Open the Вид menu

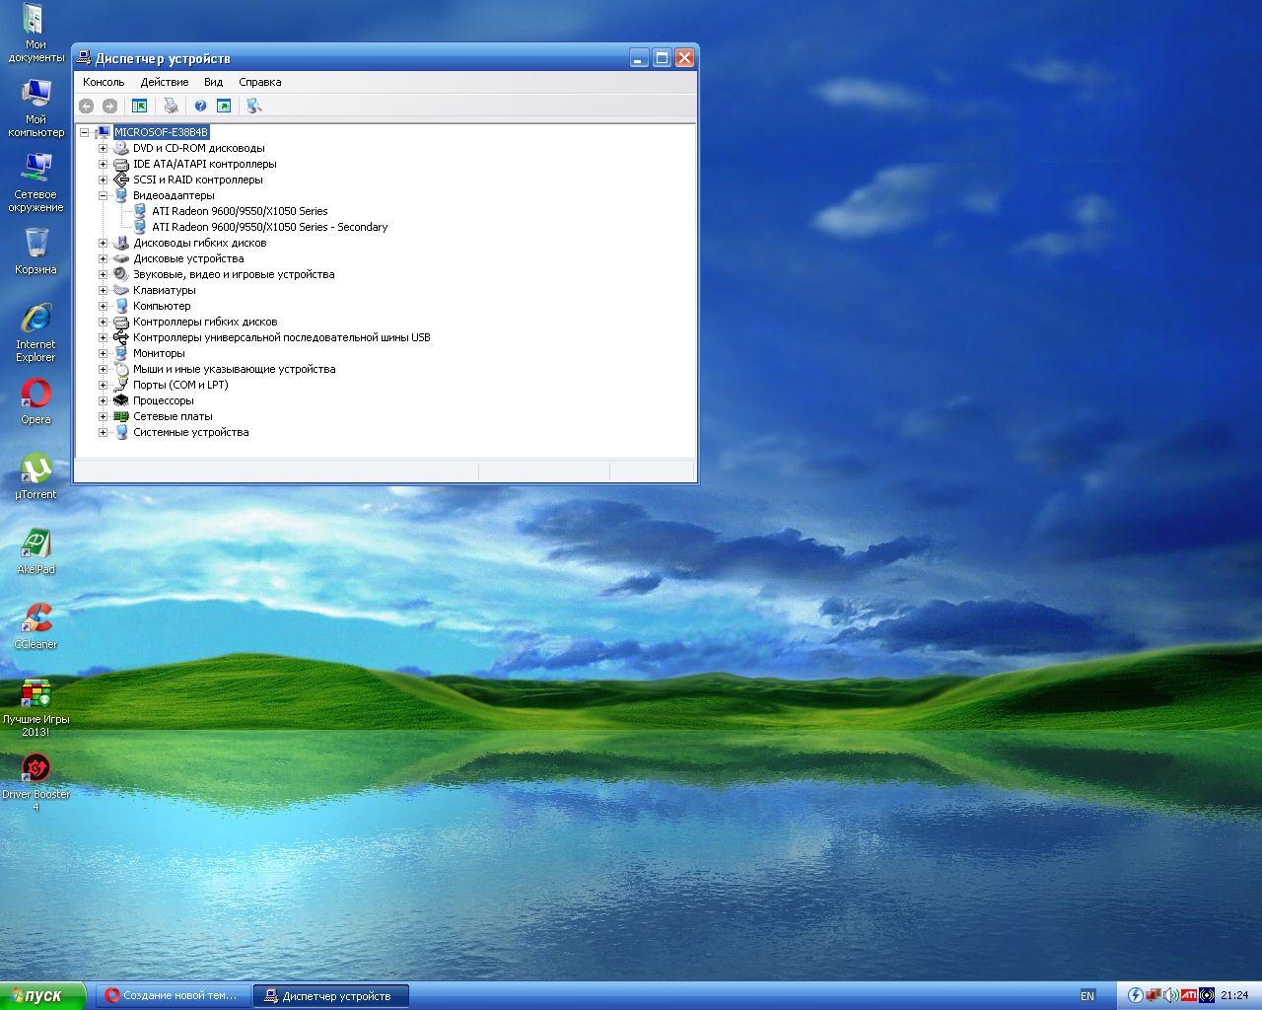(213, 82)
